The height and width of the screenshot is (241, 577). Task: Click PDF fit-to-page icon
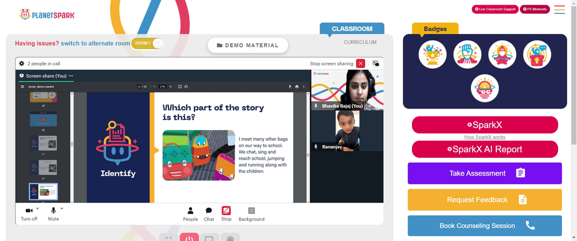(x=180, y=86)
